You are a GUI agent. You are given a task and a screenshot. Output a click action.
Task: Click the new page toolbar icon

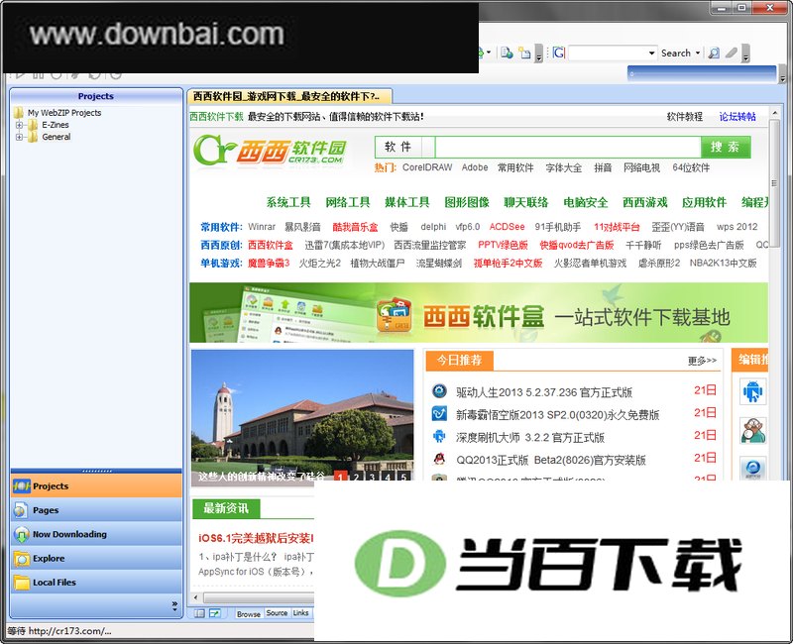tap(524, 54)
